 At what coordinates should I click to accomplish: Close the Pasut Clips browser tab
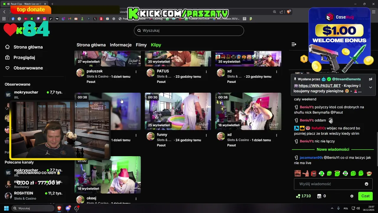pos(45,4)
